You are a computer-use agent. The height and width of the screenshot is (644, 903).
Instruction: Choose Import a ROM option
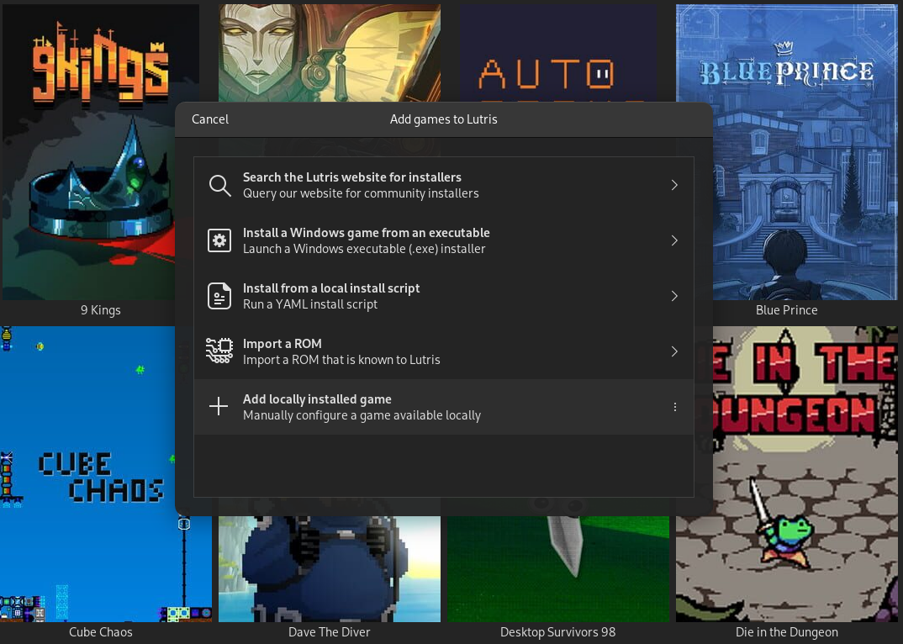click(443, 351)
